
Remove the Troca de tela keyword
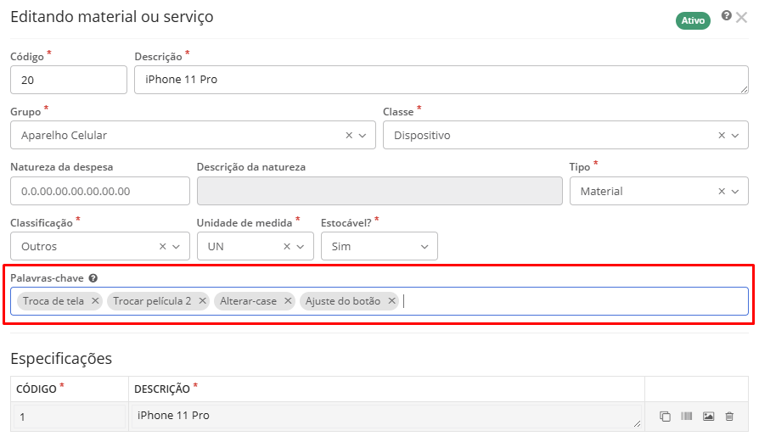[95, 301]
